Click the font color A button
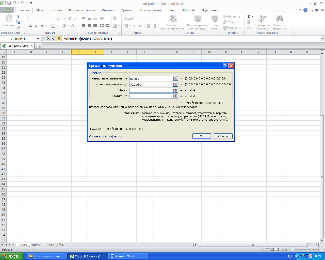This screenshot has height=260, width=325. (x=73, y=26)
